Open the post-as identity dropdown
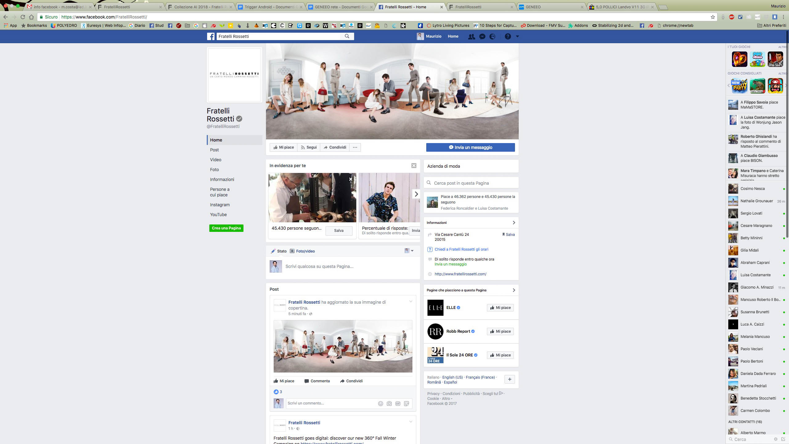789x444 pixels. pos(409,251)
